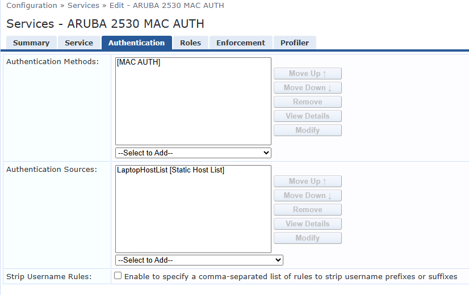This screenshot has height=295, width=469.
Task: Click View Details for Authentication Methods
Action: (x=308, y=116)
